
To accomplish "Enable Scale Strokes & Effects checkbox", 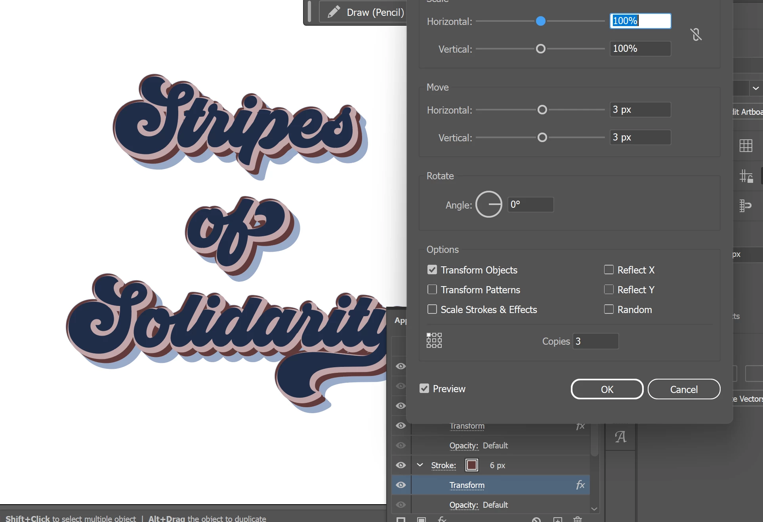I will (x=432, y=309).
